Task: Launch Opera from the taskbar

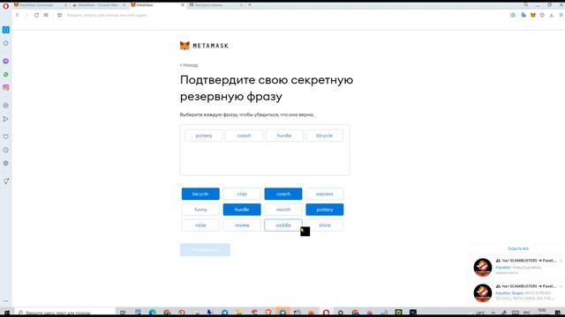Action: [x=326, y=313]
